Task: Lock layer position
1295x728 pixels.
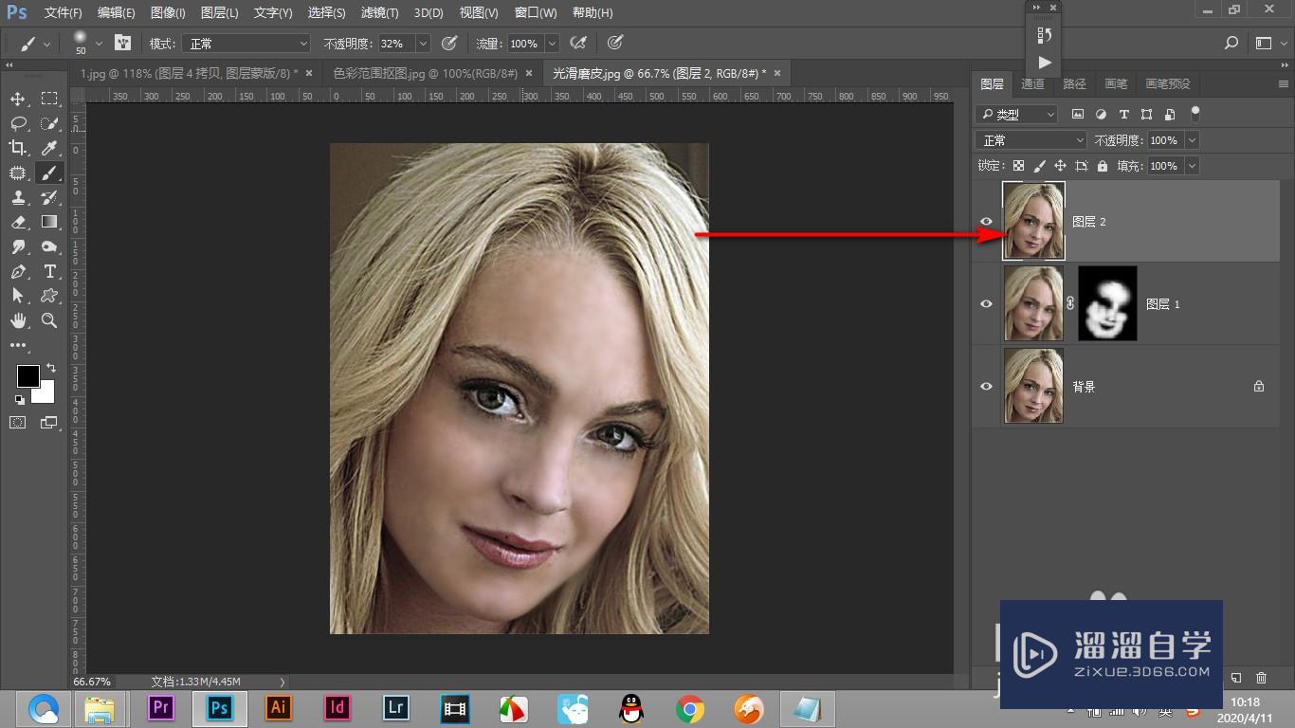Action: coord(1060,165)
